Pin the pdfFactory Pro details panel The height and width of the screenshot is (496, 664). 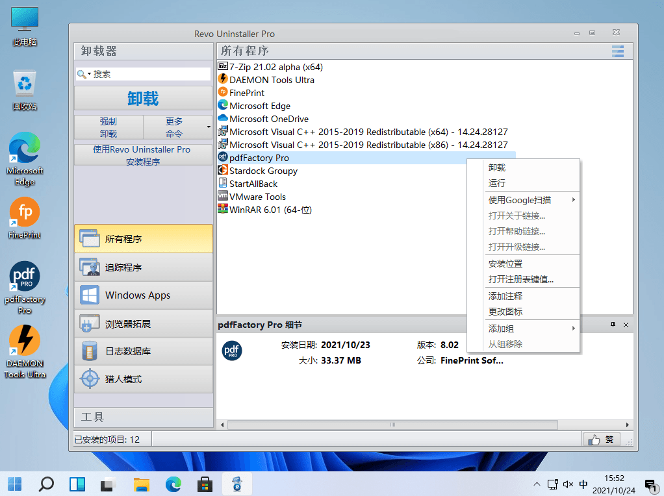tap(613, 325)
